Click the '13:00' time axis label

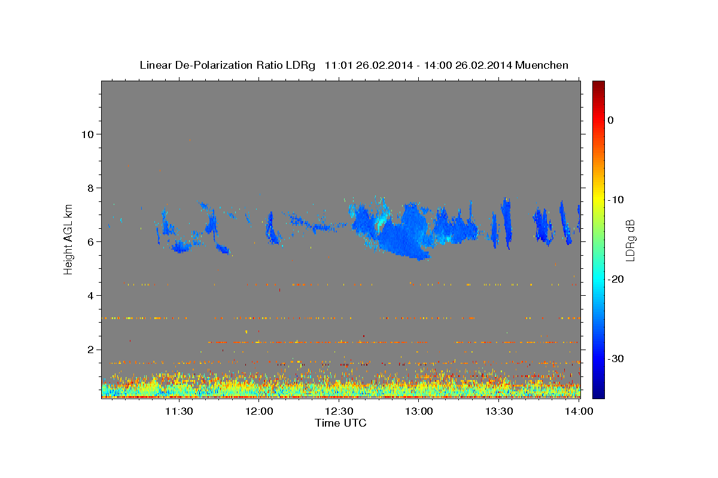(x=419, y=411)
